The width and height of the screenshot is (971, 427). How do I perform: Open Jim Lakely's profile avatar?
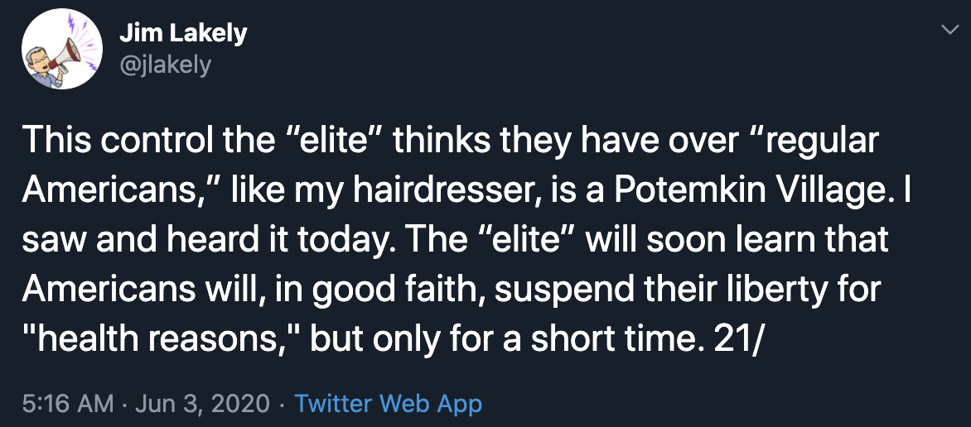(x=62, y=49)
